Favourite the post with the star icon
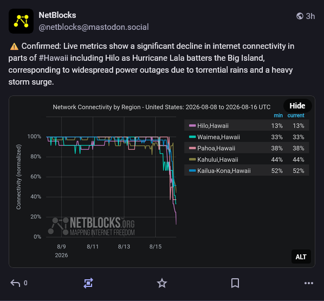The height and width of the screenshot is (301, 324). coord(162,283)
